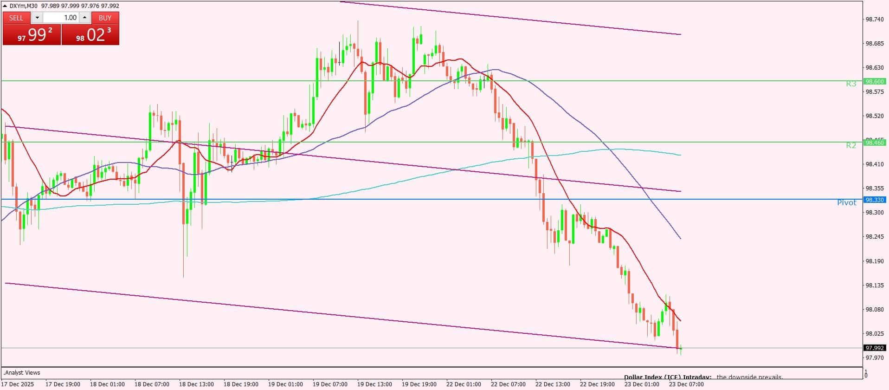The image size is (889, 390).
Task: Click the 23 Dec 07:00 time marker
Action: [686, 384]
